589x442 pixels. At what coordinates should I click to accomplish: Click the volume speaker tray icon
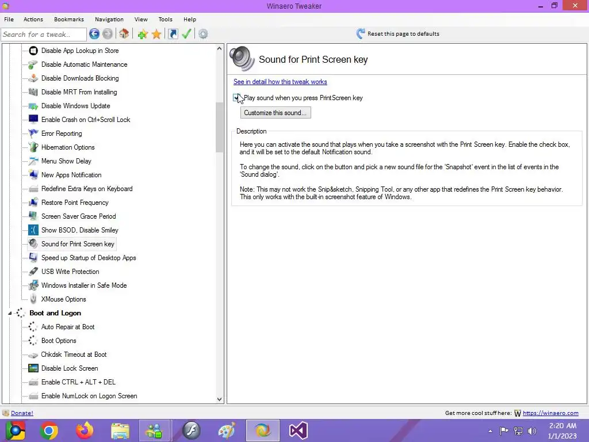pos(532,431)
